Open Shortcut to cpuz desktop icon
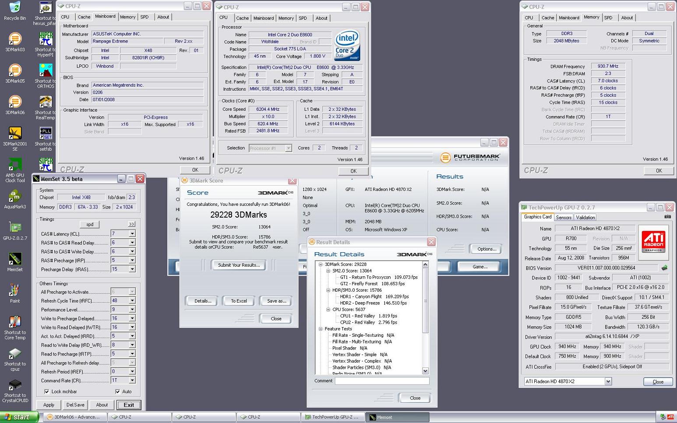This screenshot has width=677, height=423. pos(15,360)
